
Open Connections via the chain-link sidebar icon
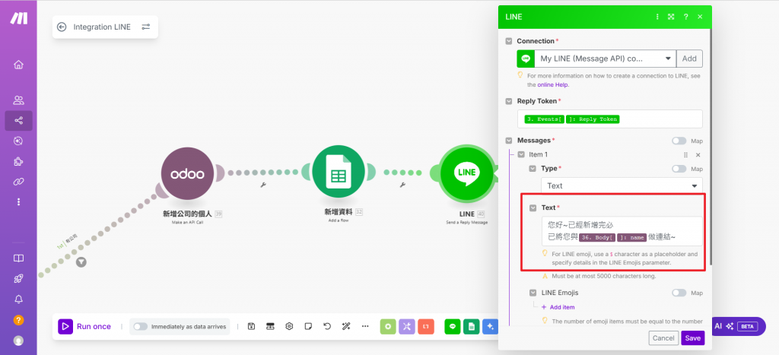(x=18, y=182)
